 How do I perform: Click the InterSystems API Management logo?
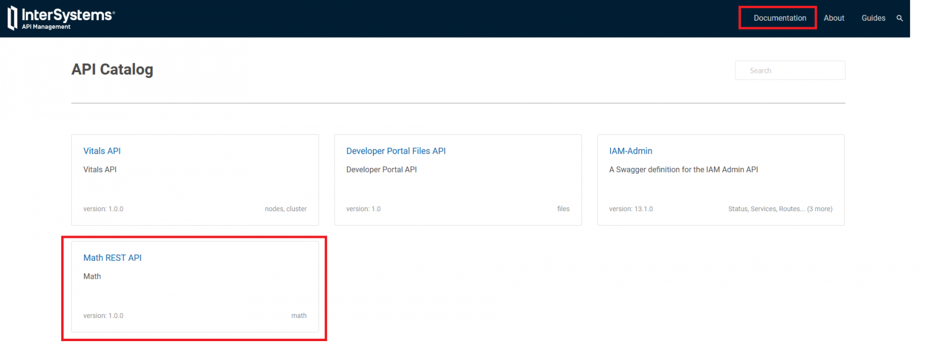click(x=61, y=18)
